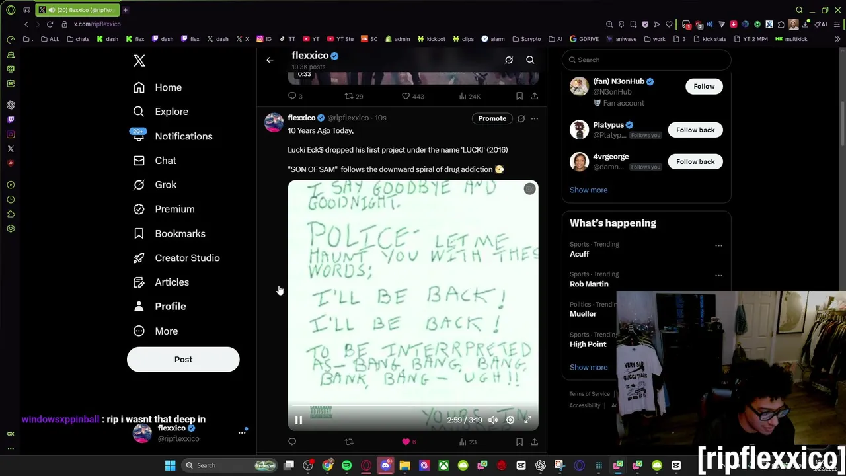Open options for Rob Martin trend
This screenshot has width=846, height=476.
(x=718, y=276)
